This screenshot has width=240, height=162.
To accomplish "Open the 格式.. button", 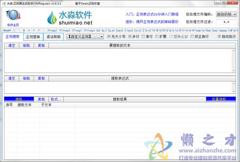I will [56, 99].
